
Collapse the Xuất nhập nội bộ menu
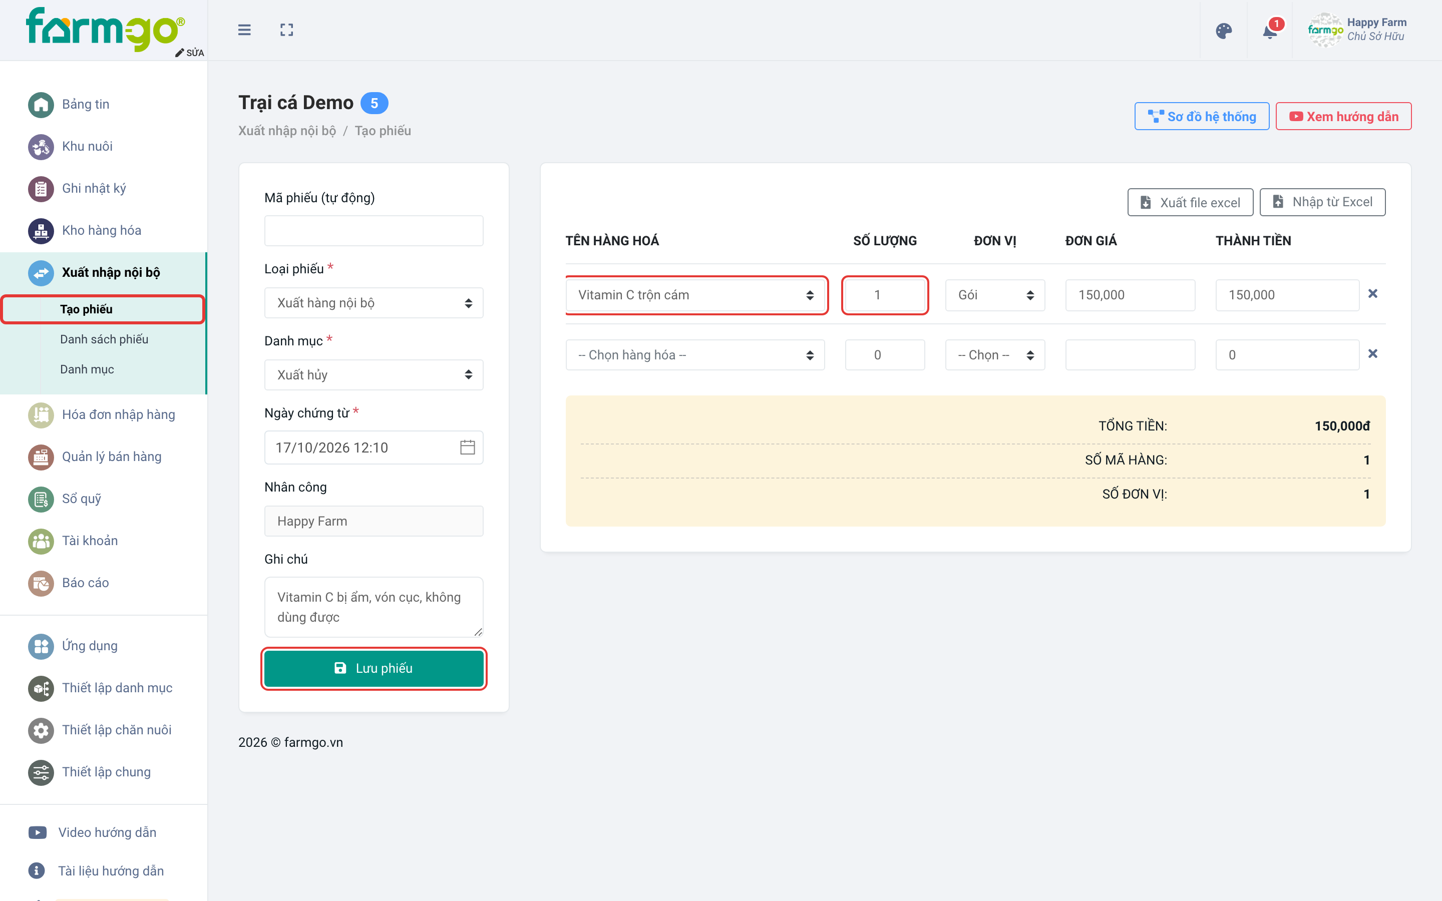[103, 273]
